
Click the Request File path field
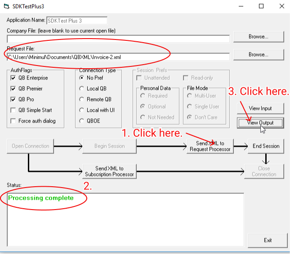coord(118,57)
